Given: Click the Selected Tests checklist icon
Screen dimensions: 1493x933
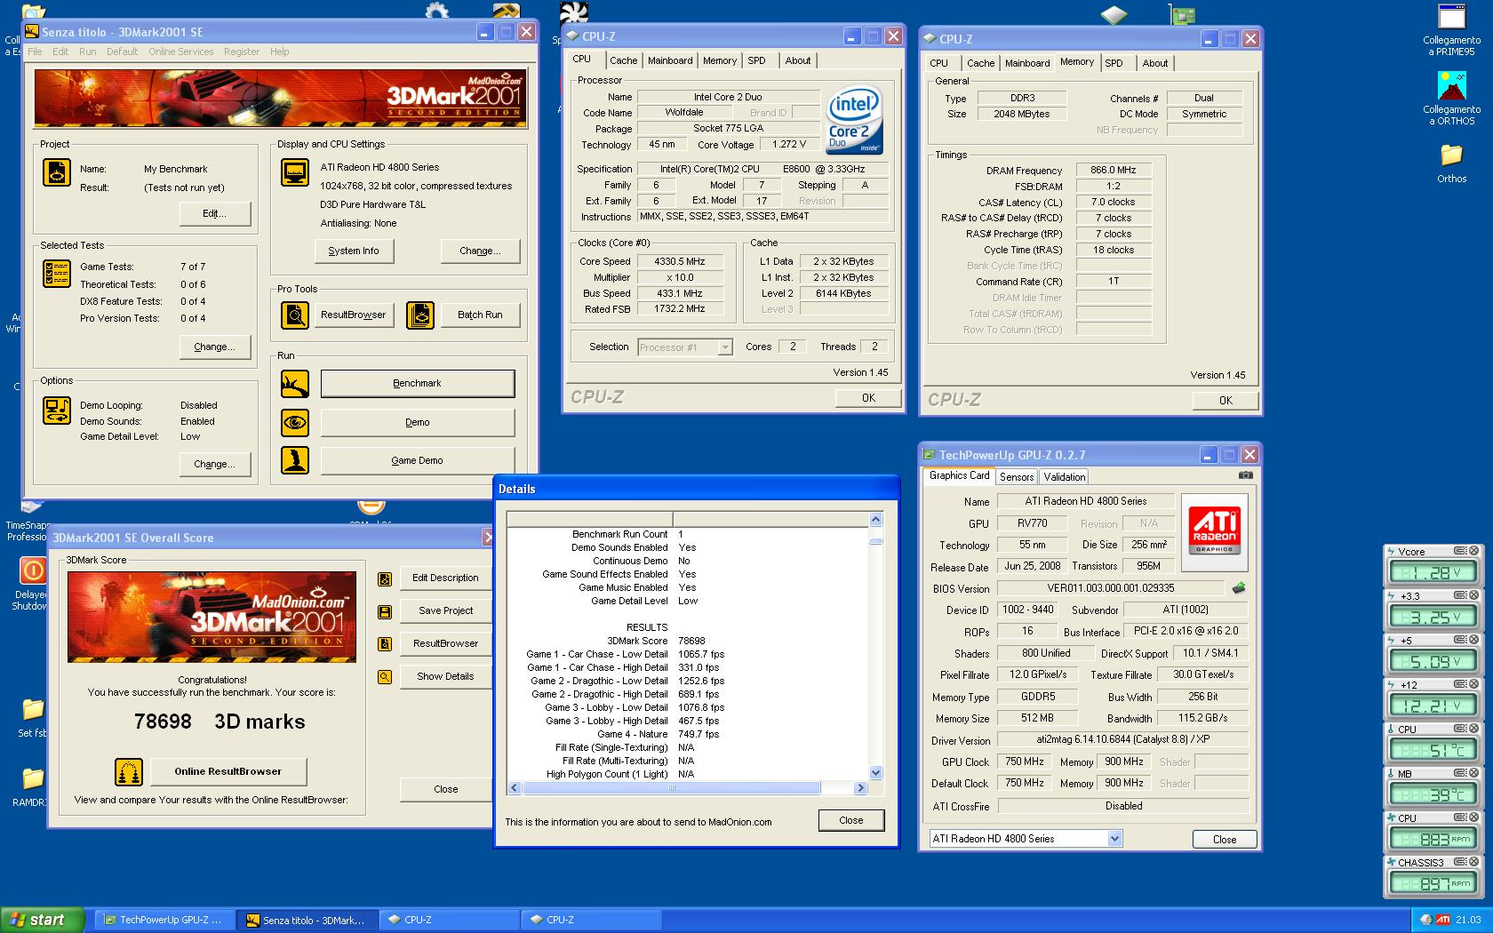Looking at the screenshot, I should tap(57, 274).
